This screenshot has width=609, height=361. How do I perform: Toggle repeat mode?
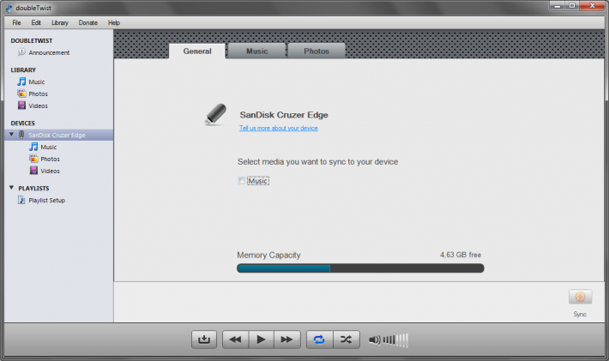(x=319, y=340)
